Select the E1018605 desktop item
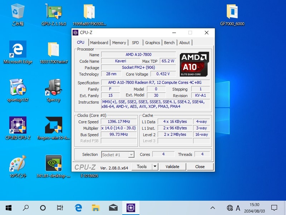Screen dimensions: 286x215 89,176
